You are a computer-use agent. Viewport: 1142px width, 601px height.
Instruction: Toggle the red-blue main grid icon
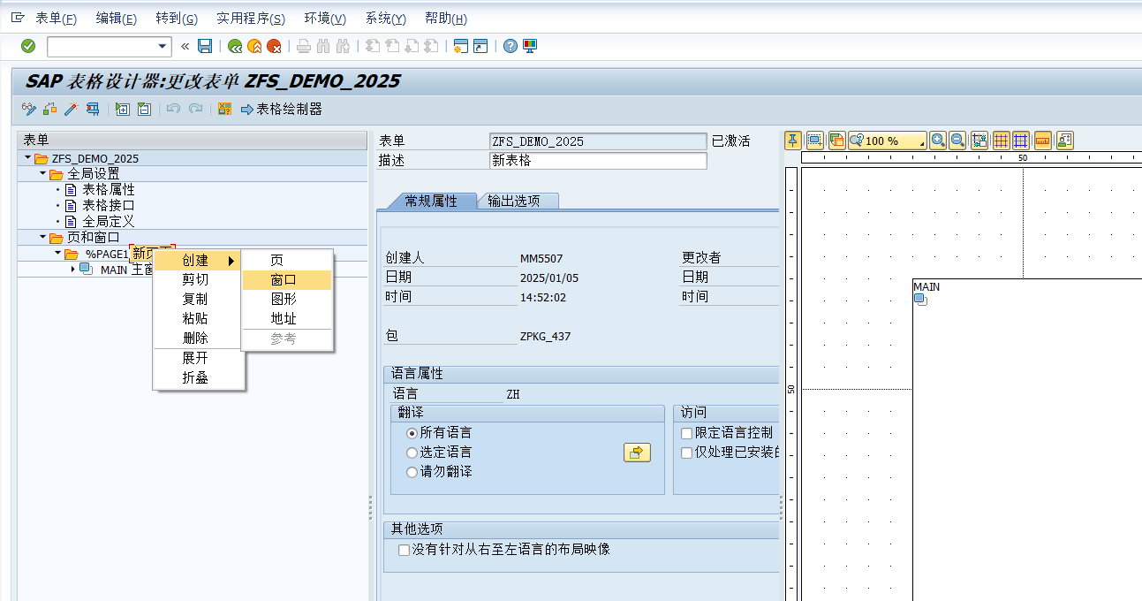click(1002, 141)
